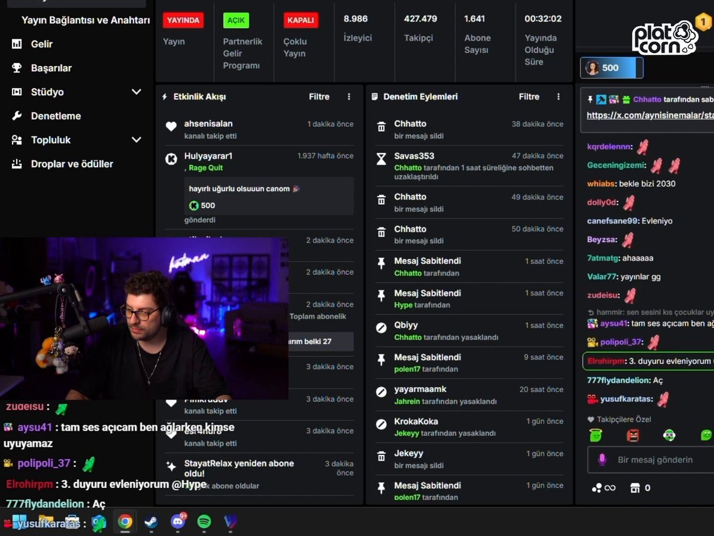
Task: Open Discord from the taskbar
Action: click(x=177, y=522)
